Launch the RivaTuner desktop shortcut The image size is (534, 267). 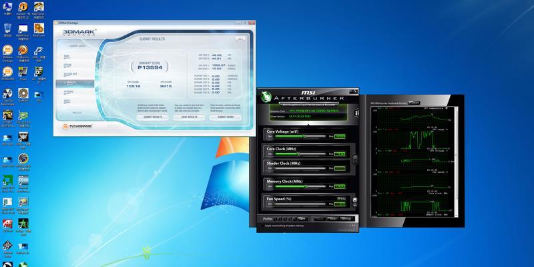pos(39,30)
